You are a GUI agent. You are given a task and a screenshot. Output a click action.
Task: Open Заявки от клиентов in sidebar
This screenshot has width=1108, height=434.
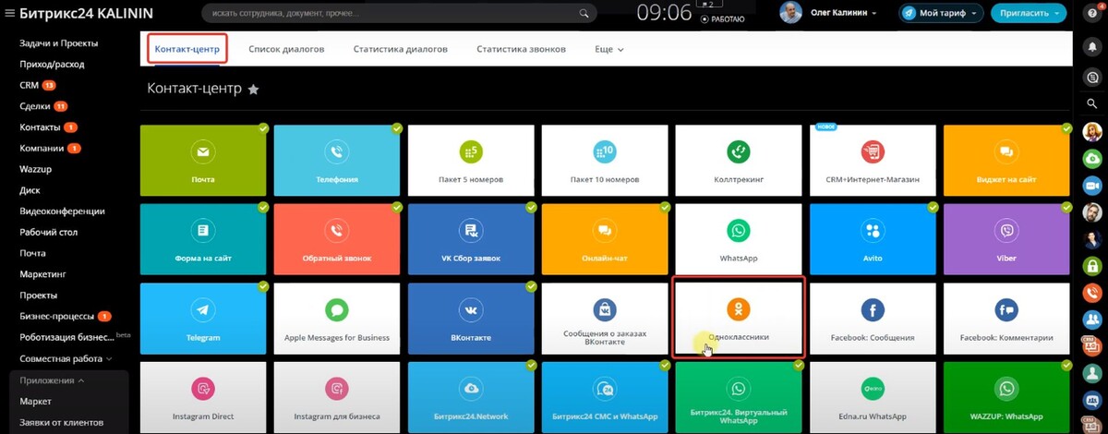click(61, 422)
